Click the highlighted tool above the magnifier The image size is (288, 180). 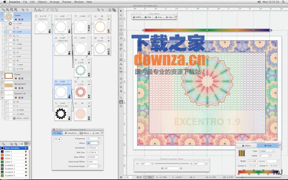pyautogui.click(x=121, y=102)
